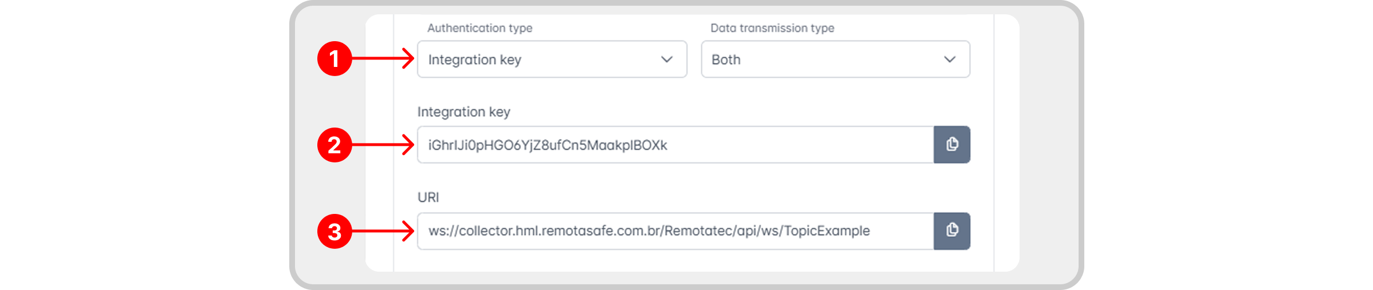Screen dimensions: 1373x290
Task: Click the red number 2 callout marker
Action: pos(335,145)
